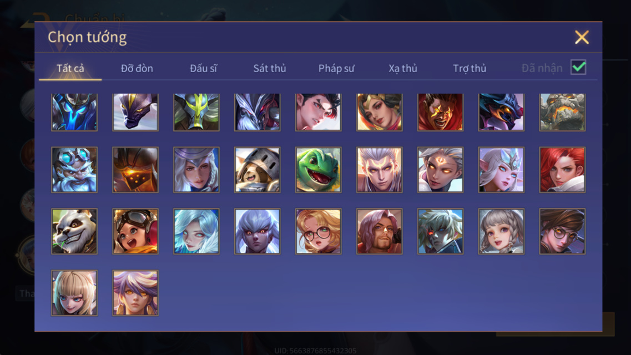The height and width of the screenshot is (355, 631).
Task: Select the blonde girl with straight bangs
Action: click(x=74, y=293)
